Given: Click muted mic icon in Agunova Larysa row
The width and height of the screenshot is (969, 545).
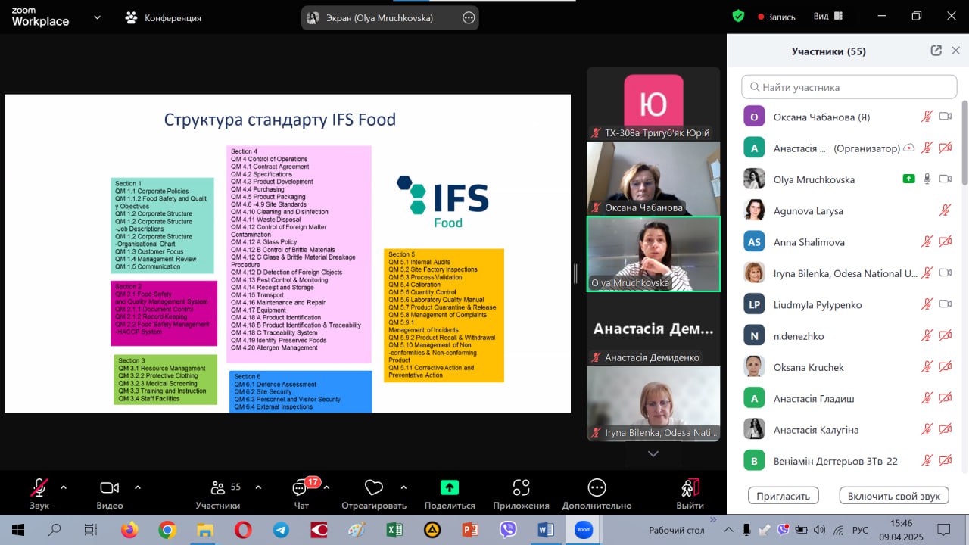Looking at the screenshot, I should point(945,210).
